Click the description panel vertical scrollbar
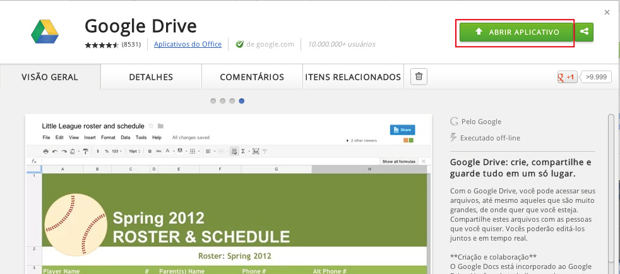The width and height of the screenshot is (620, 274). tap(611, 189)
